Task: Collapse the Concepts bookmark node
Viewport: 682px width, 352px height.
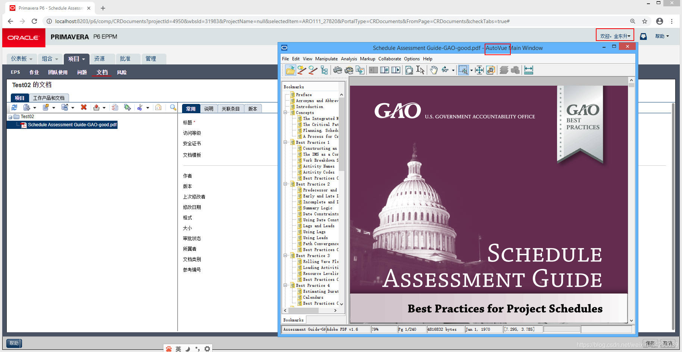Action: [285, 112]
